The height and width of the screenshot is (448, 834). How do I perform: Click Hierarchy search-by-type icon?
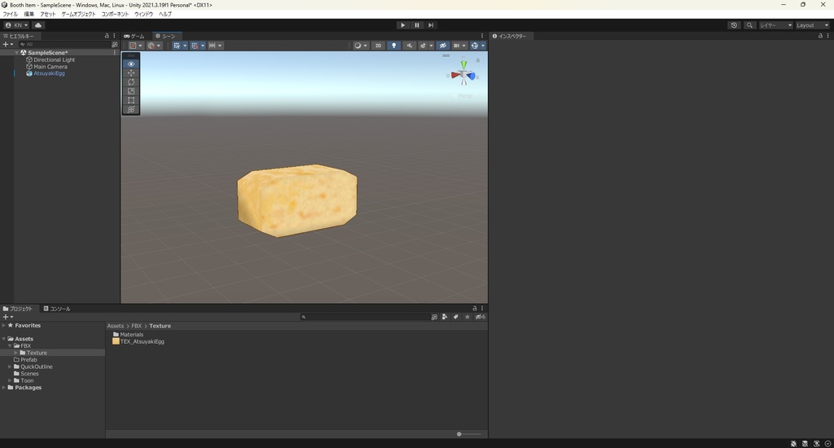pyautogui.click(x=114, y=45)
